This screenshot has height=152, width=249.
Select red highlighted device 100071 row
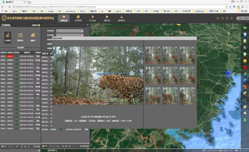pyautogui.click(x=20, y=56)
